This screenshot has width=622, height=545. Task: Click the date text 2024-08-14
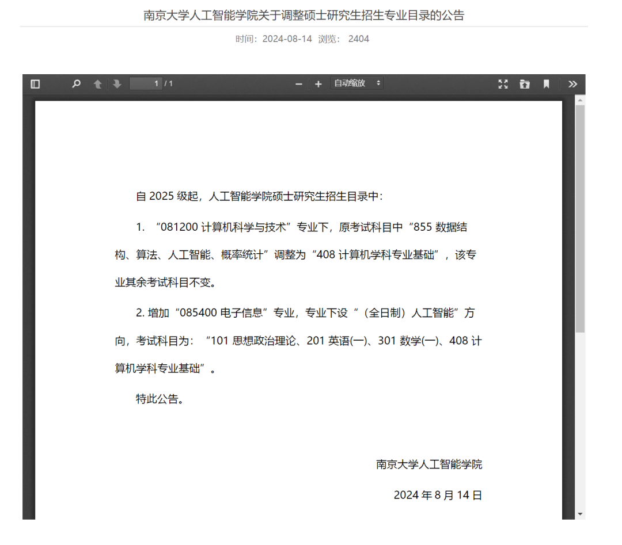pyautogui.click(x=287, y=39)
